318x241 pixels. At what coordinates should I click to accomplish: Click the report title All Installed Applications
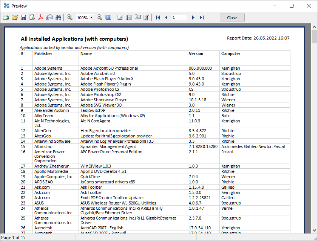pyautogui.click(x=74, y=39)
